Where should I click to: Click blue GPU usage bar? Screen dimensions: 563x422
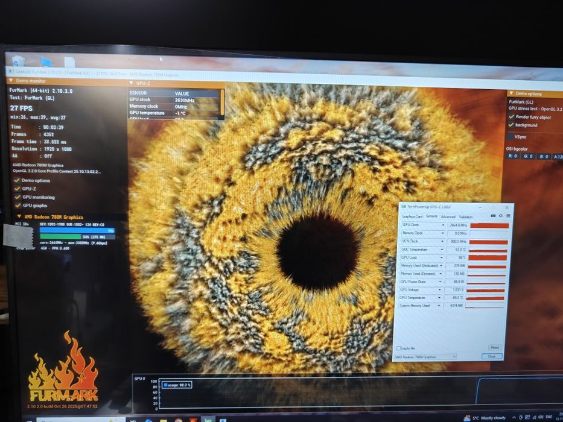(77, 230)
